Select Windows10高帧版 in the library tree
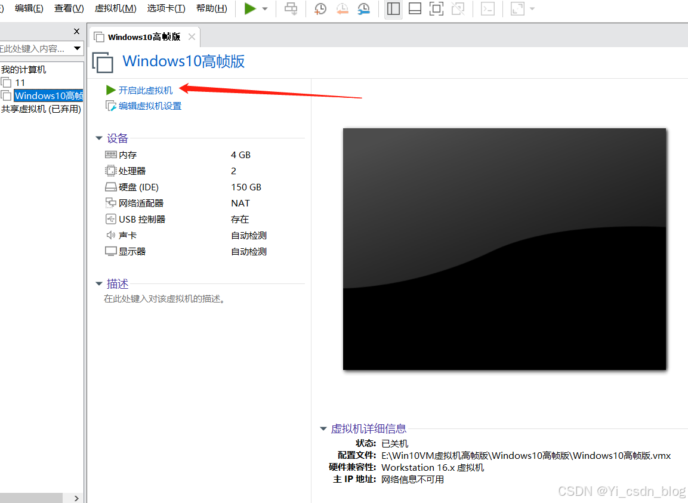 [x=49, y=95]
